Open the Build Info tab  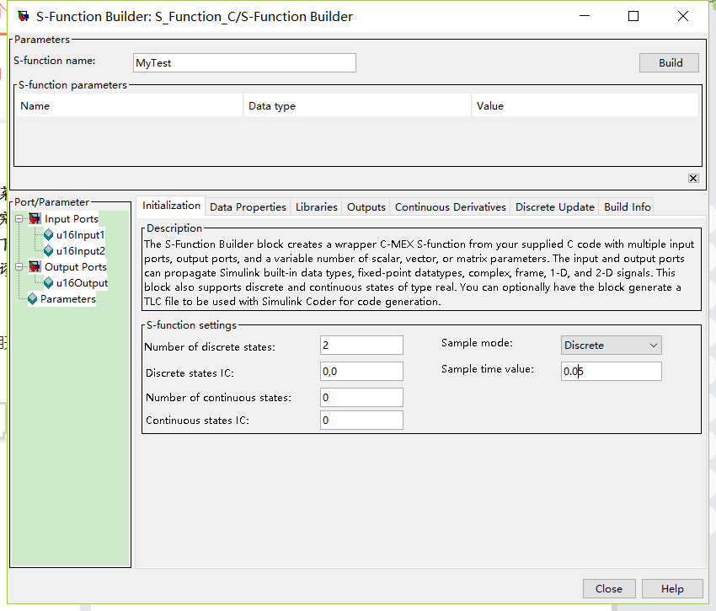coord(627,207)
